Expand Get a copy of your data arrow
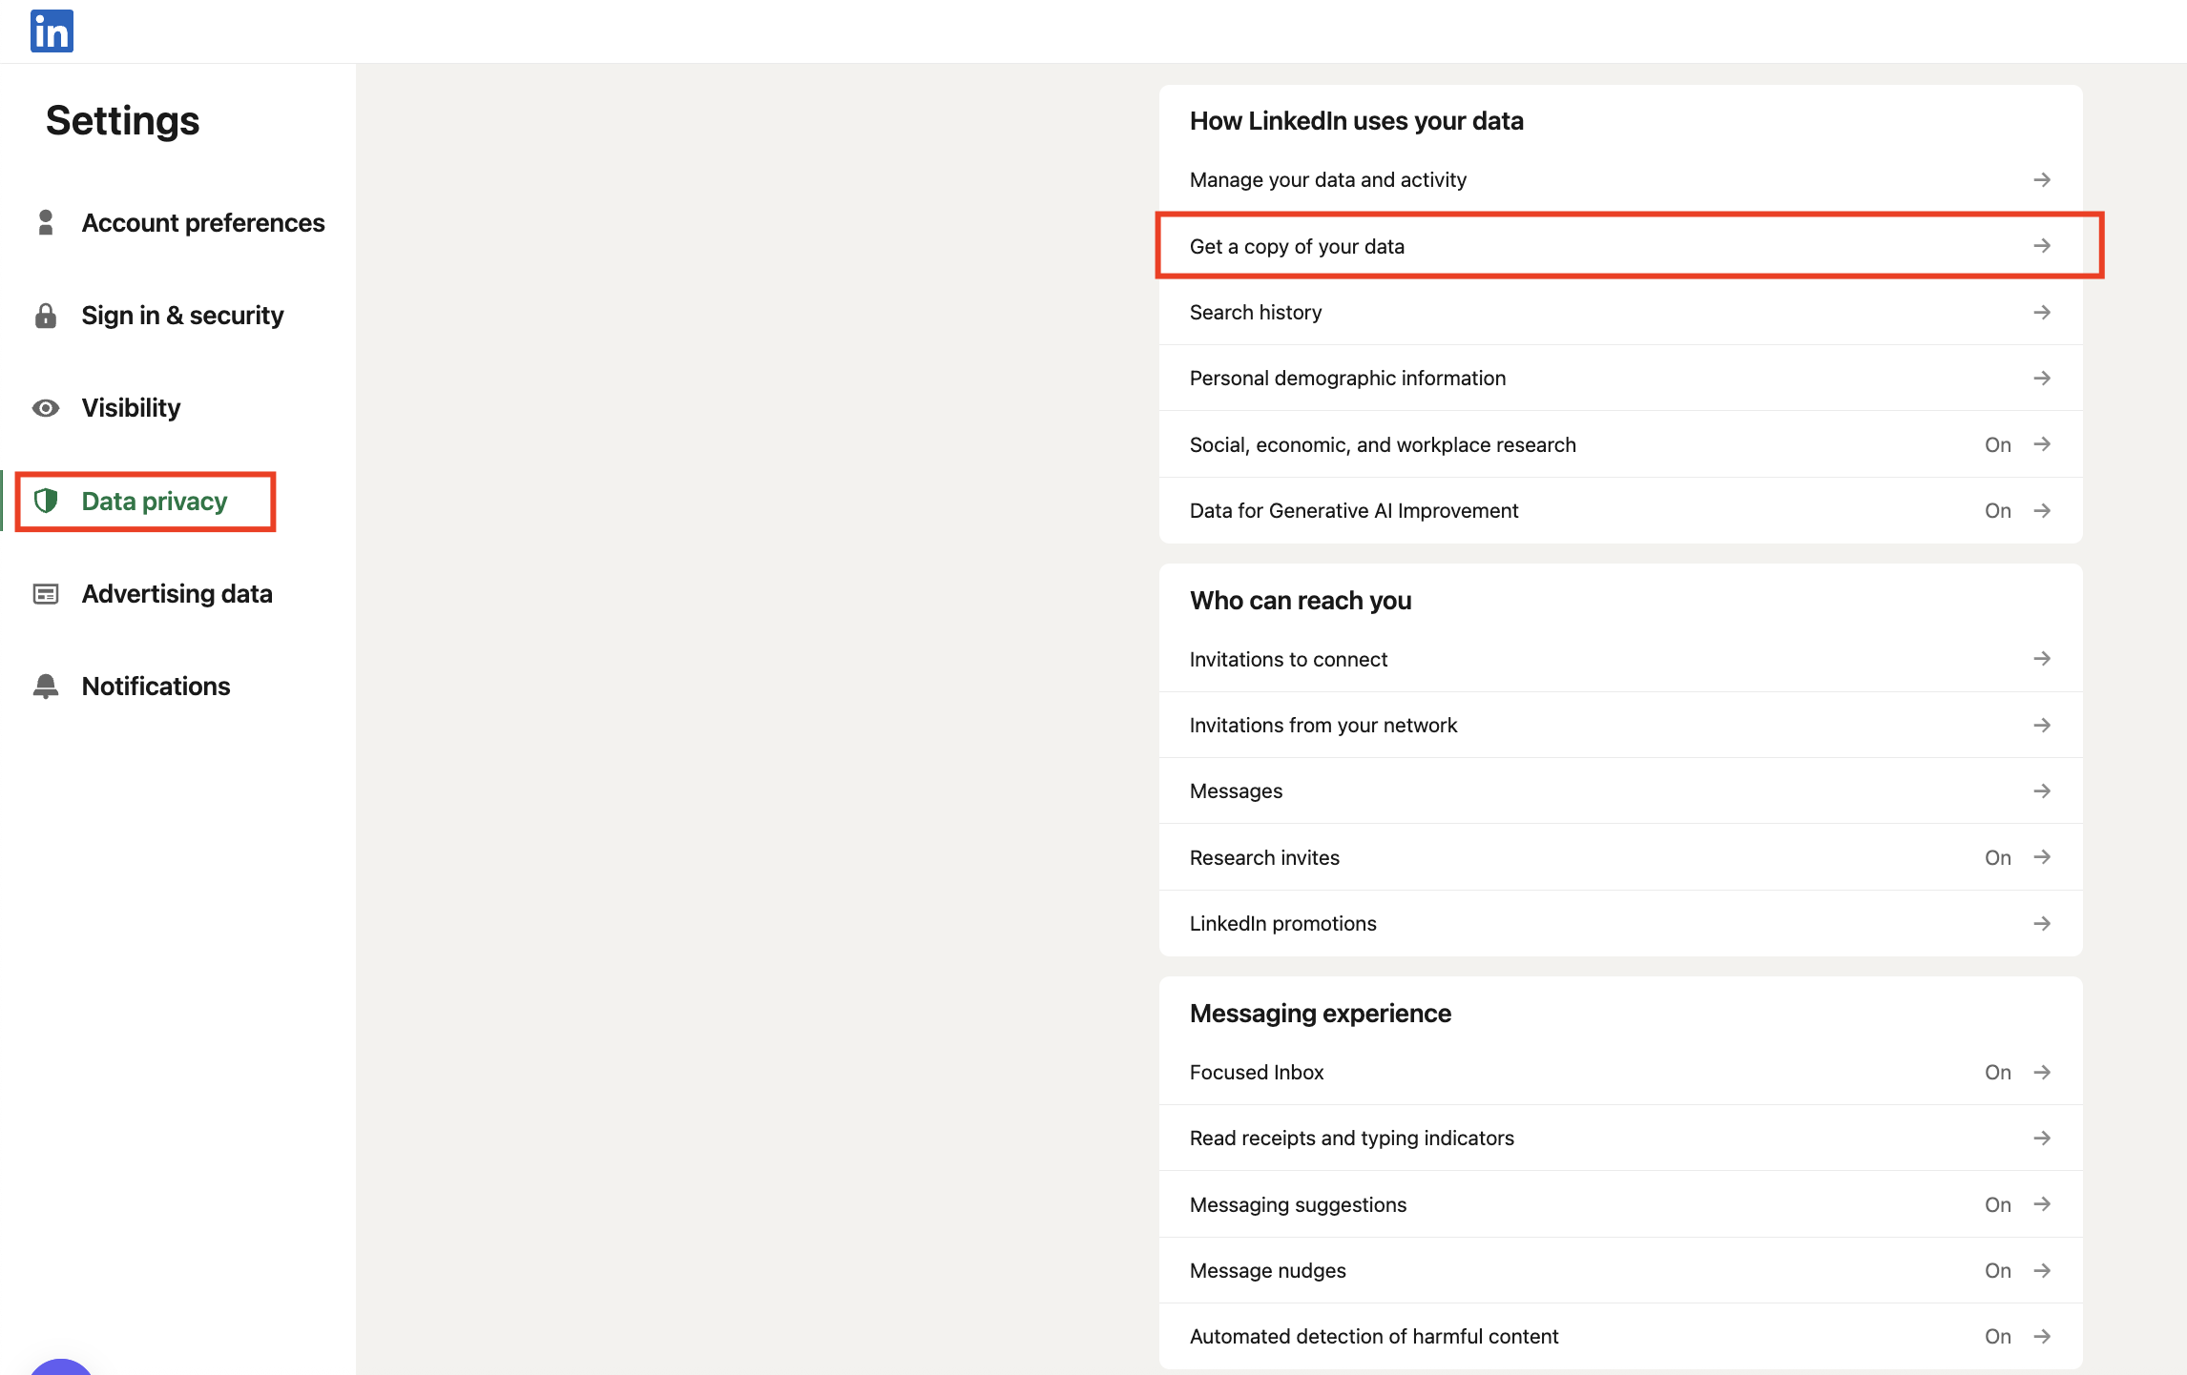This screenshot has width=2187, height=1375. (2041, 246)
